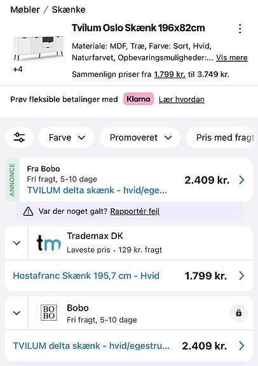258x366 pixels.
Task: Open the Hostafranc Skænk 195,7 cm listing
Action: tap(86, 276)
